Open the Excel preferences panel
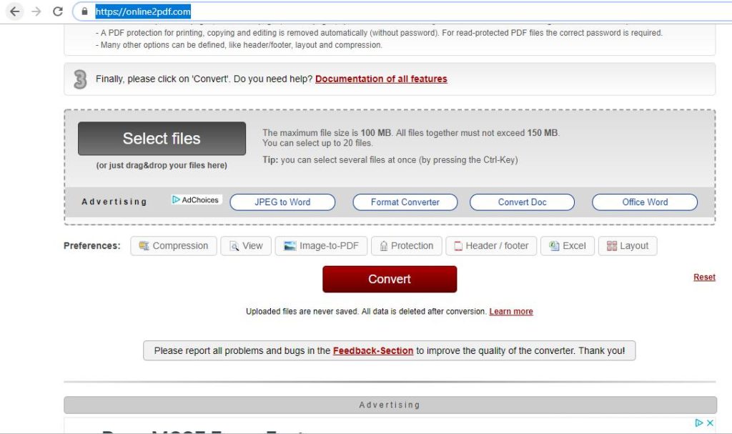 [x=567, y=246]
